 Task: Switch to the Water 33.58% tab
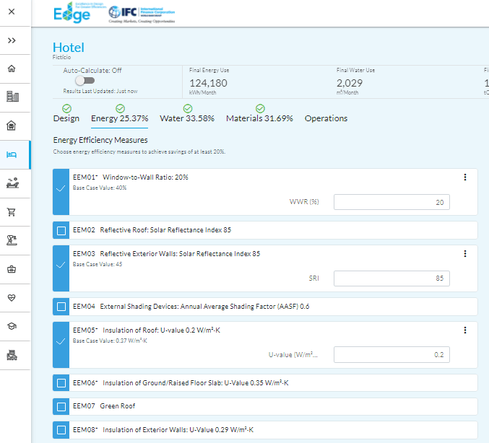[x=187, y=118]
